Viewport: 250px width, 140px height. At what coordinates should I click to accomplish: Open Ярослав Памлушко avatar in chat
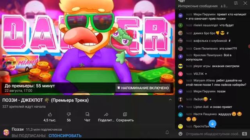click(x=180, y=56)
